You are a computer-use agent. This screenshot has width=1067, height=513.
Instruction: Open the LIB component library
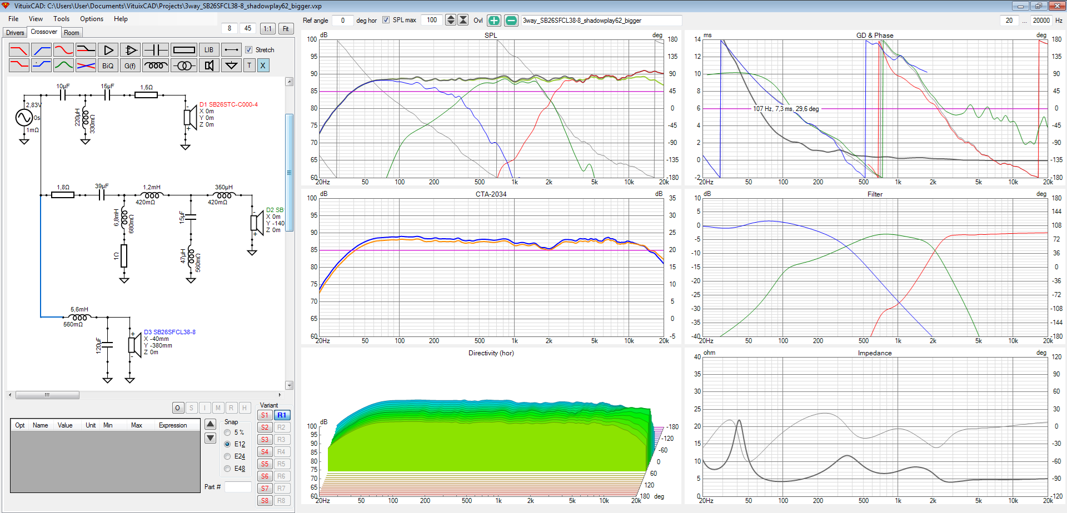coord(209,50)
